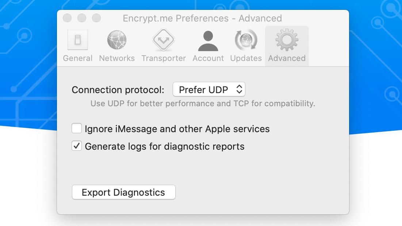Click the protocol selector chevrons
This screenshot has height=226, width=402.
[x=239, y=89]
